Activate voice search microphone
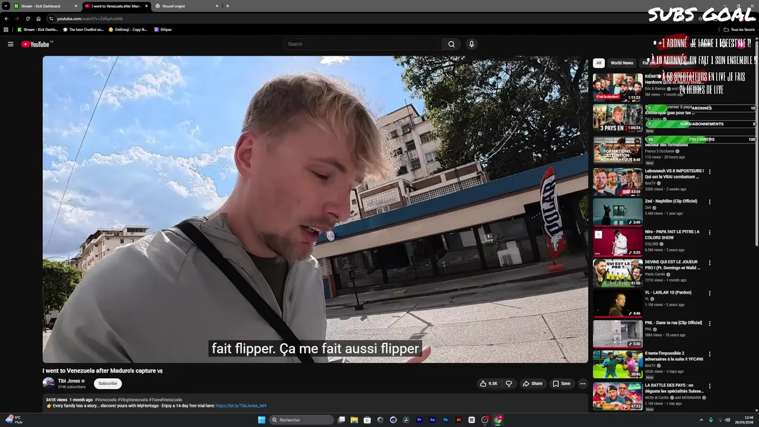759x427 pixels. 471,44
